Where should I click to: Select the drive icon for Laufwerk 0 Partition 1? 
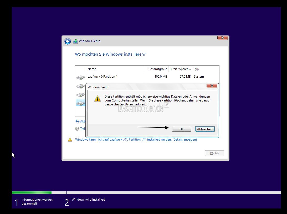point(80,77)
